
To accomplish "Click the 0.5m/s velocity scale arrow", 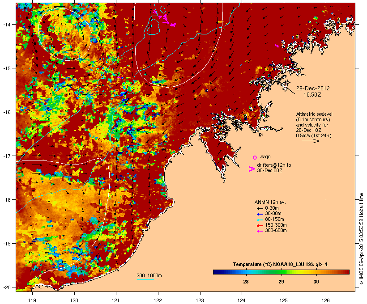I will point(310,141).
